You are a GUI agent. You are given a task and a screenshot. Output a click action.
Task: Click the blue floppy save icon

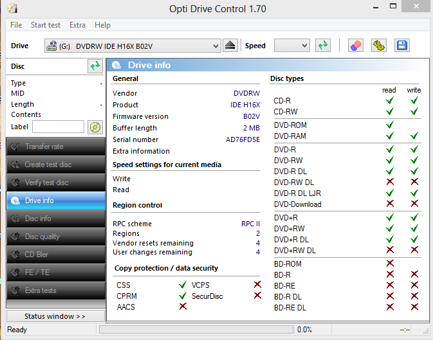click(402, 46)
